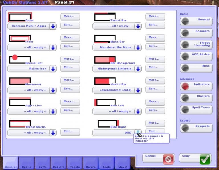Open the Health Bar bouquet dropdown arrow
Image resolution: width=219 pixels, height=170 pixels.
138,90
